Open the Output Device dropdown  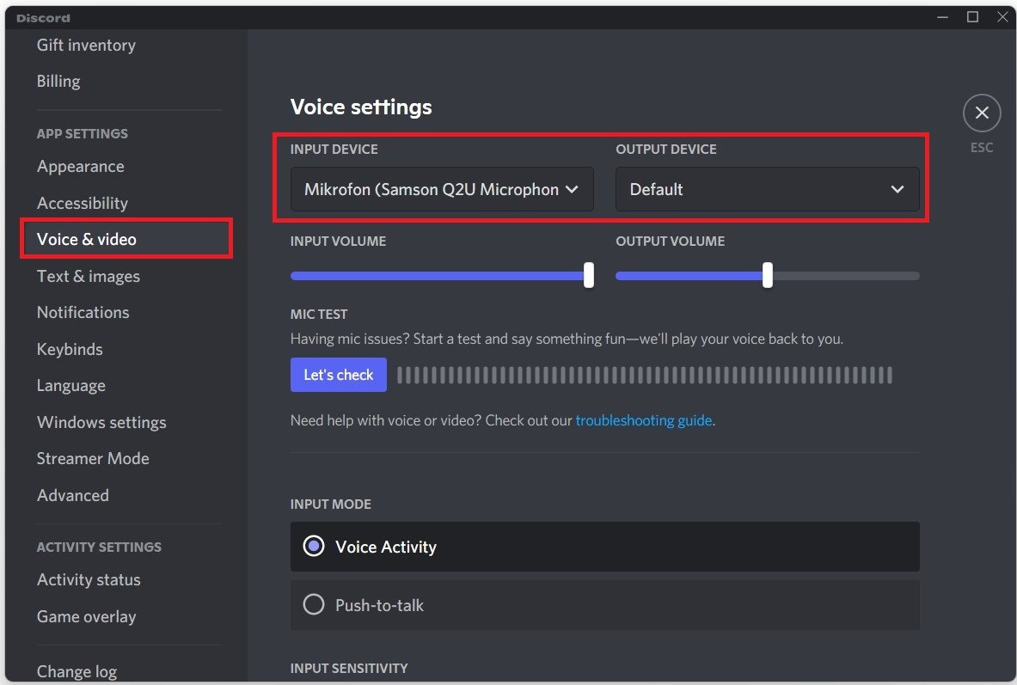click(766, 189)
